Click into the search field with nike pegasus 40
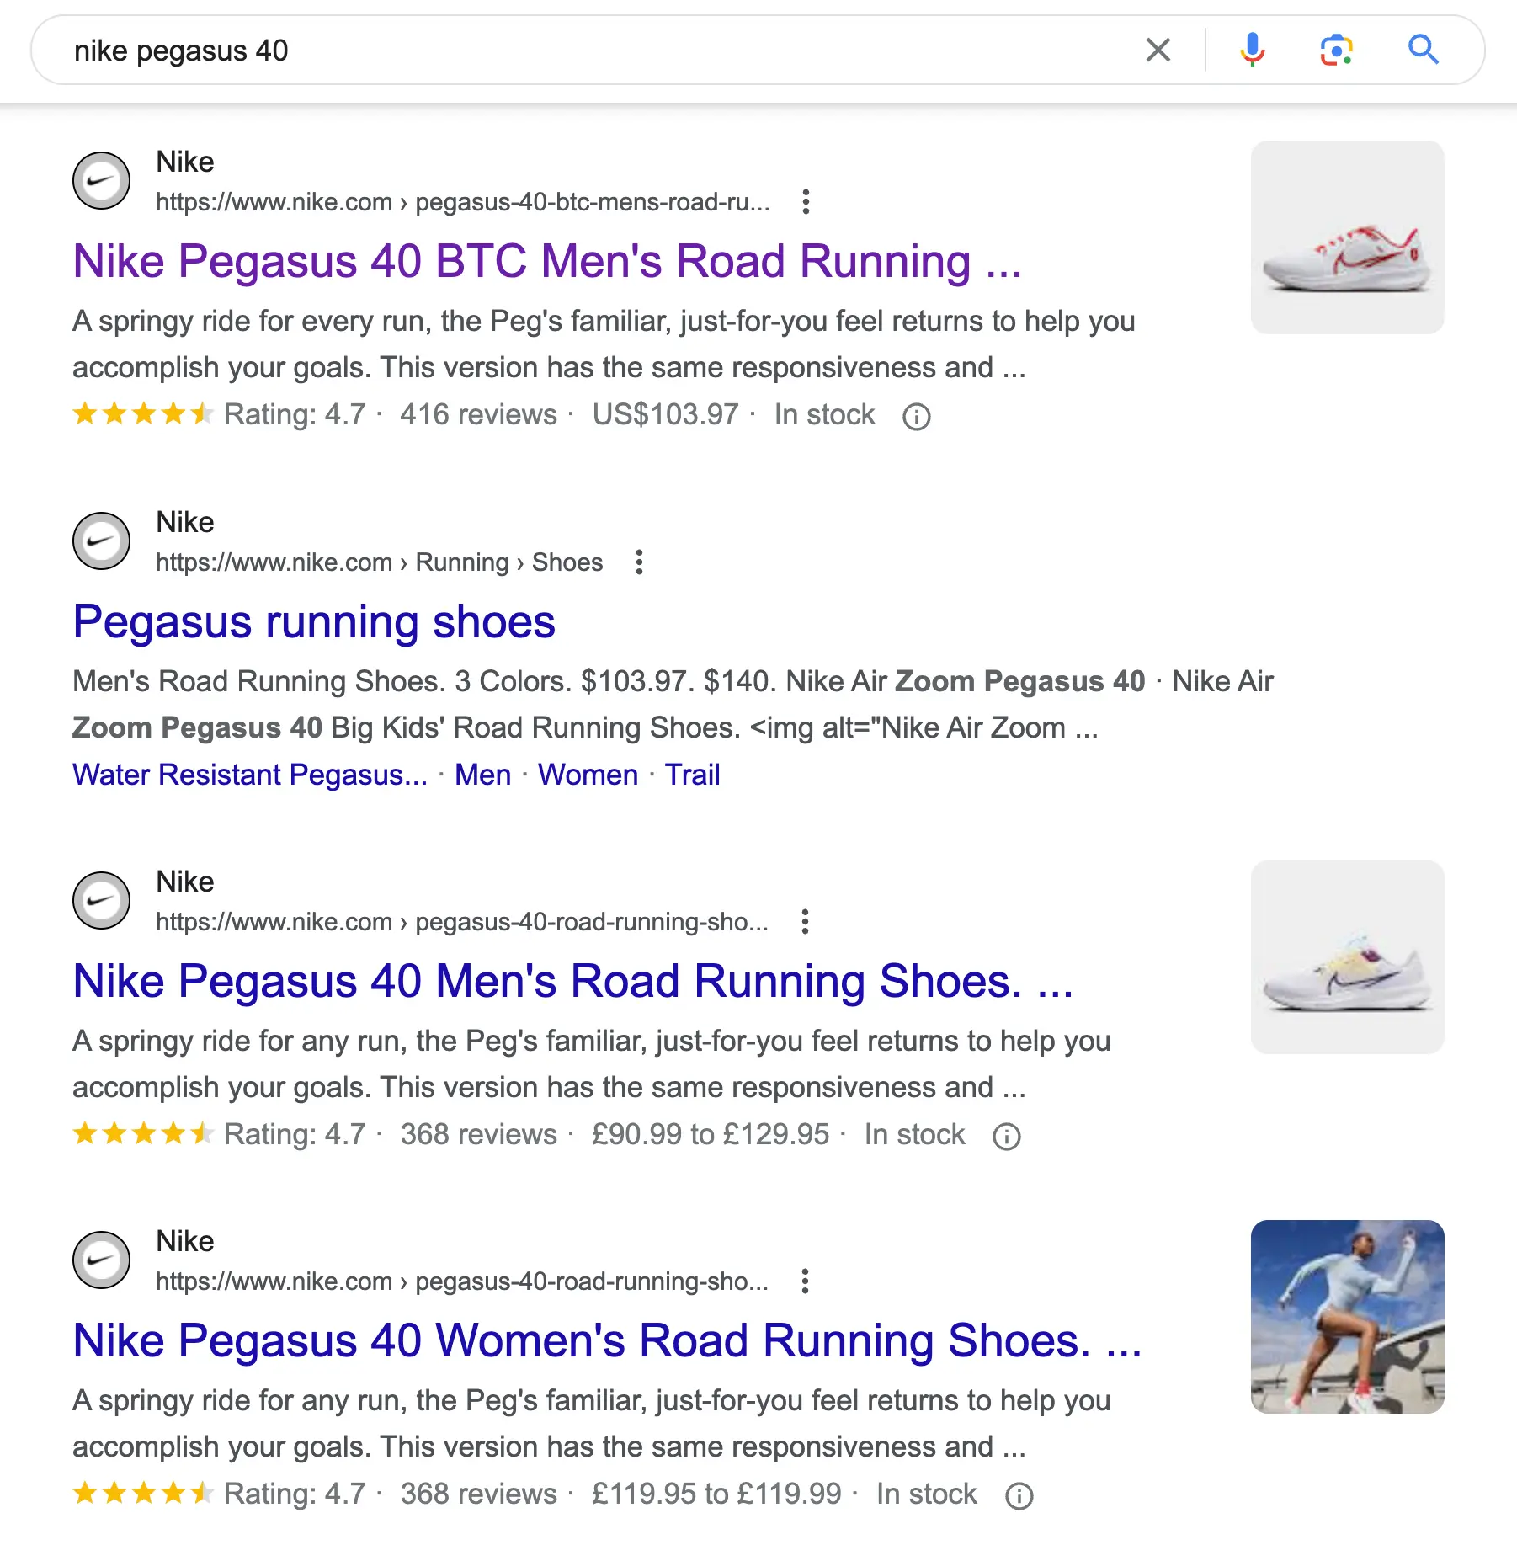The image size is (1517, 1561). pyautogui.click(x=589, y=51)
